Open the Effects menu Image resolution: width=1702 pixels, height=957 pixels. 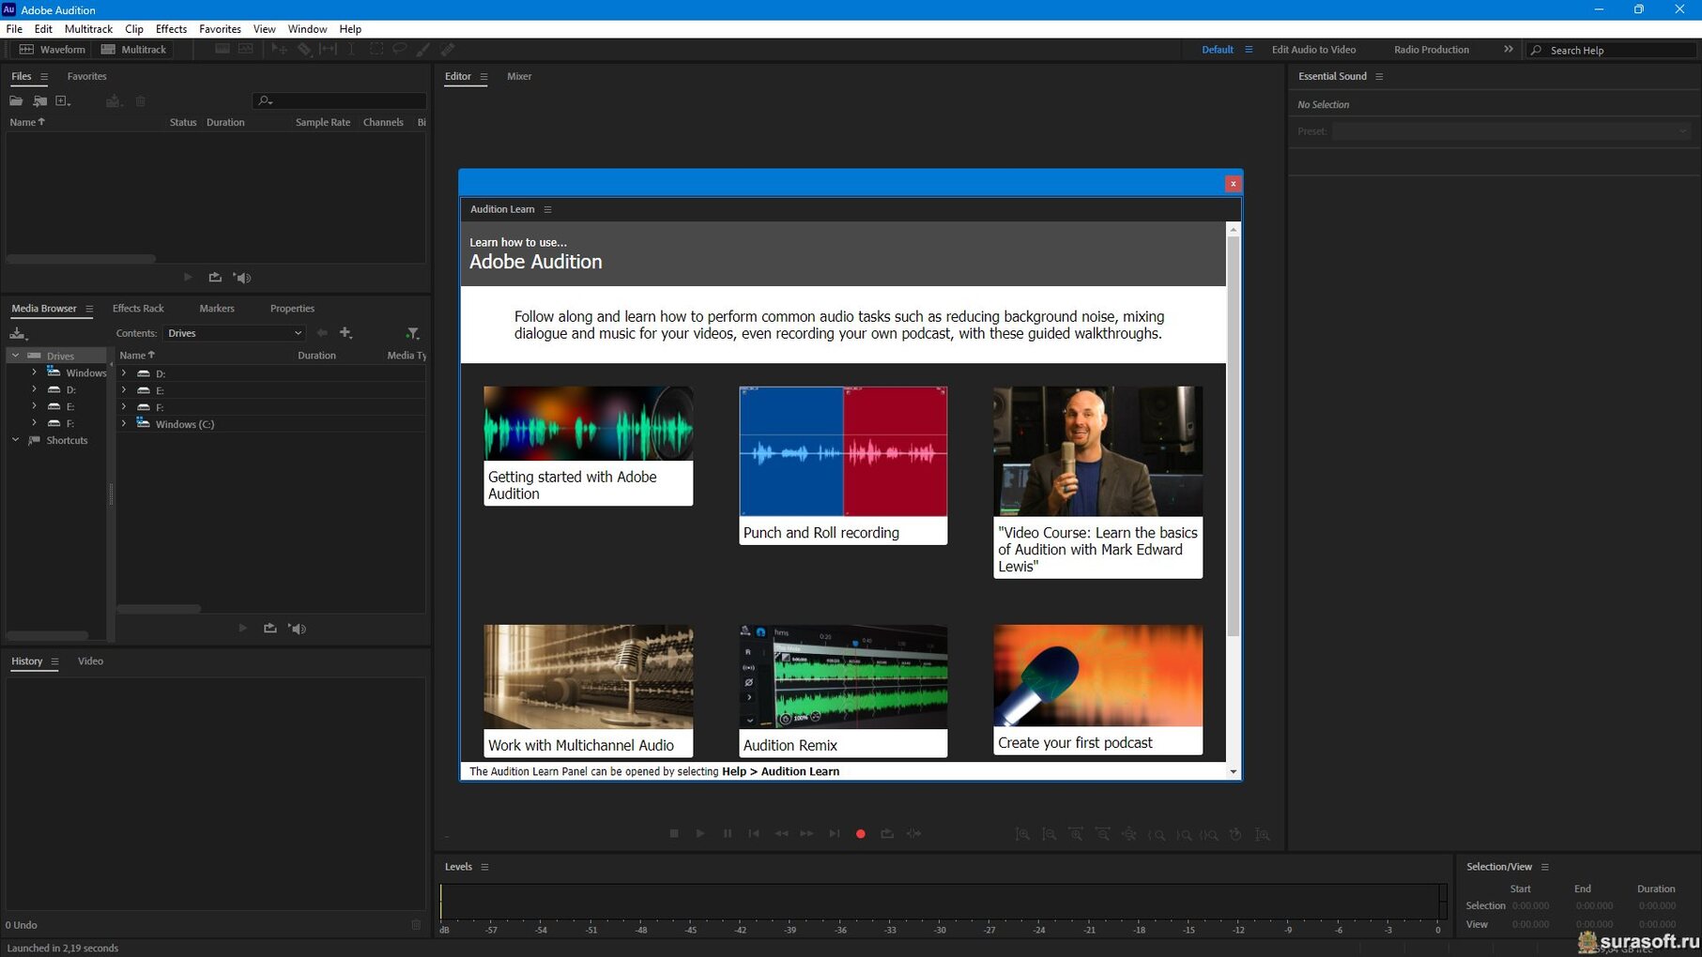[x=171, y=29]
